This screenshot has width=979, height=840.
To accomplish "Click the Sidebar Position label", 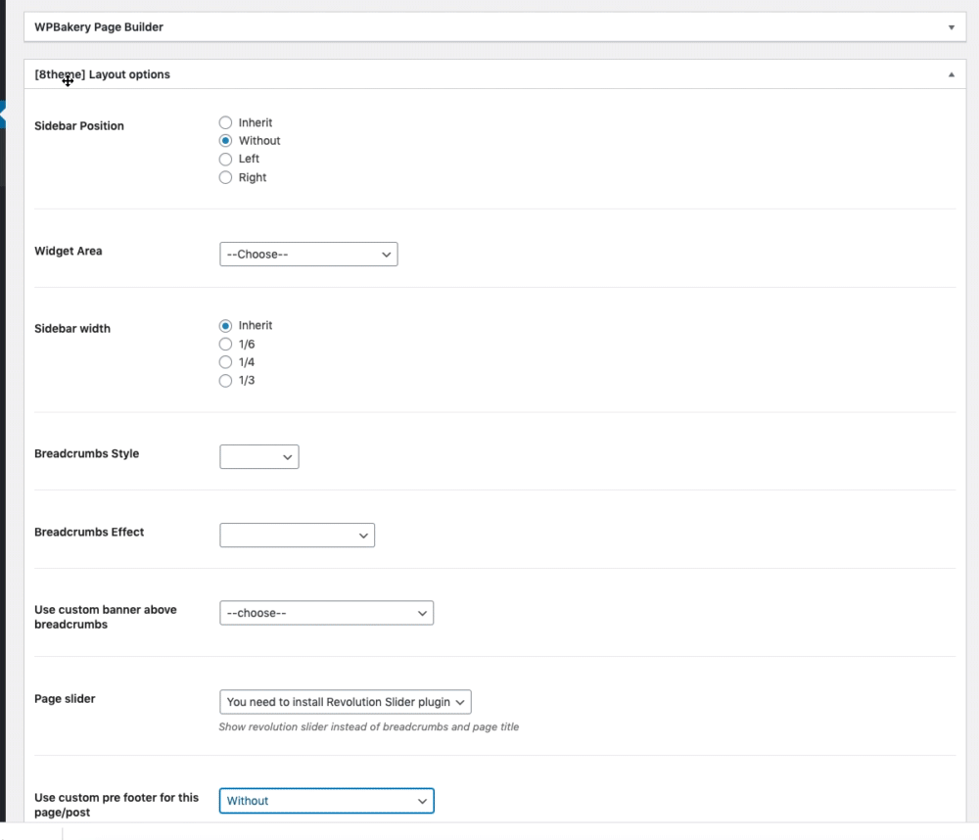I will pos(79,126).
